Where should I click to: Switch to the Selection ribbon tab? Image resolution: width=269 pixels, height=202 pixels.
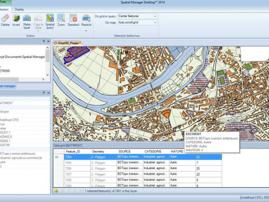(x=4, y=9)
